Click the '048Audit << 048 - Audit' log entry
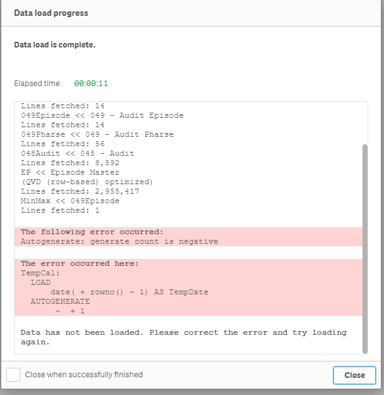Image resolution: width=384 pixels, height=395 pixels. (77, 153)
